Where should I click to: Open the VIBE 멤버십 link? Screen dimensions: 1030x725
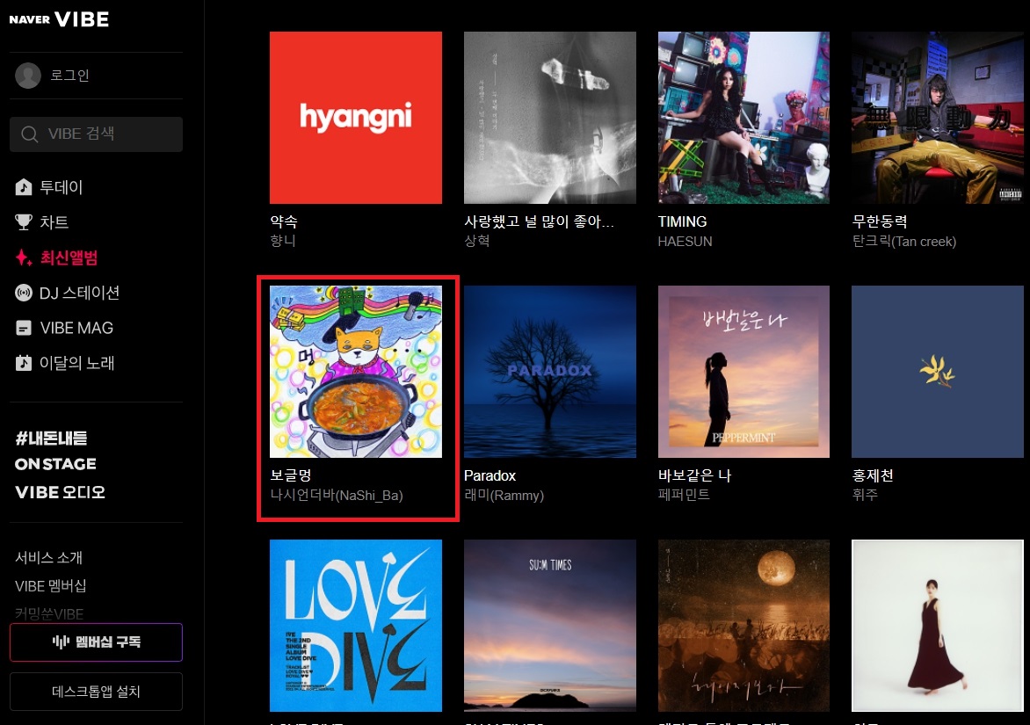(51, 586)
